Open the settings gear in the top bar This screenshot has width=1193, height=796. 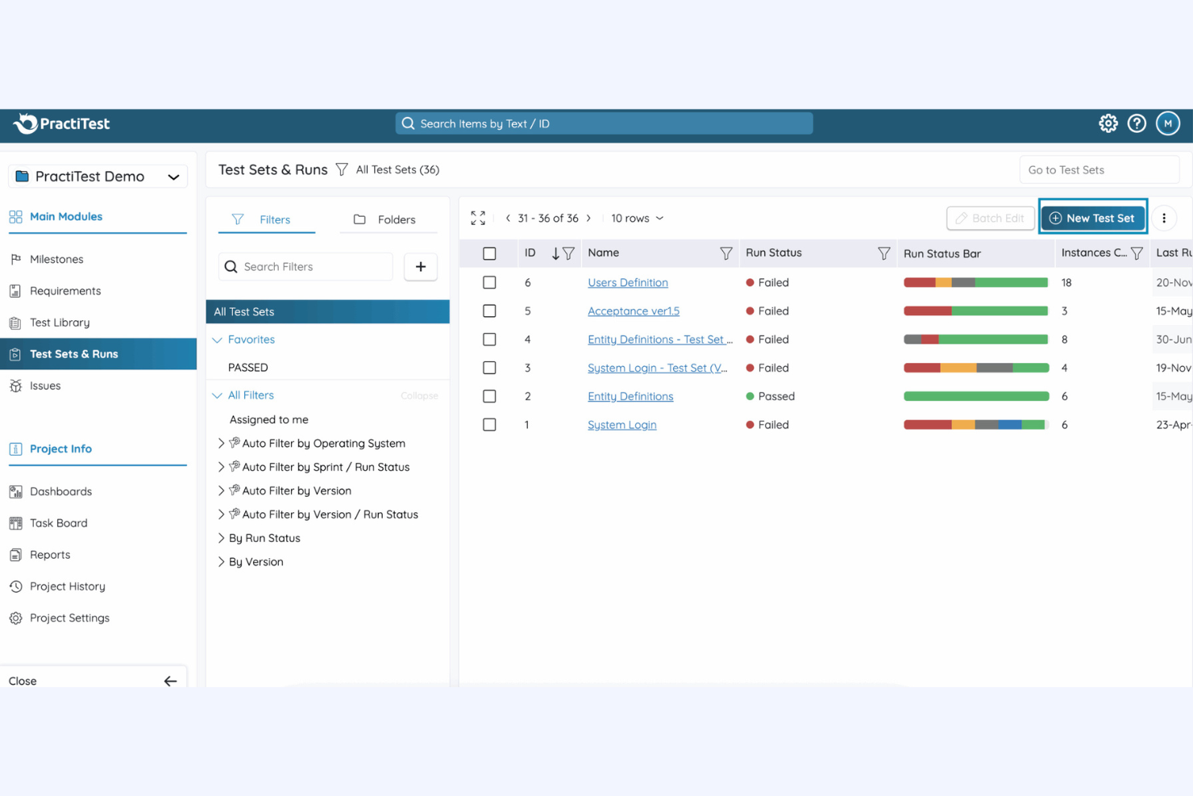[1108, 123]
